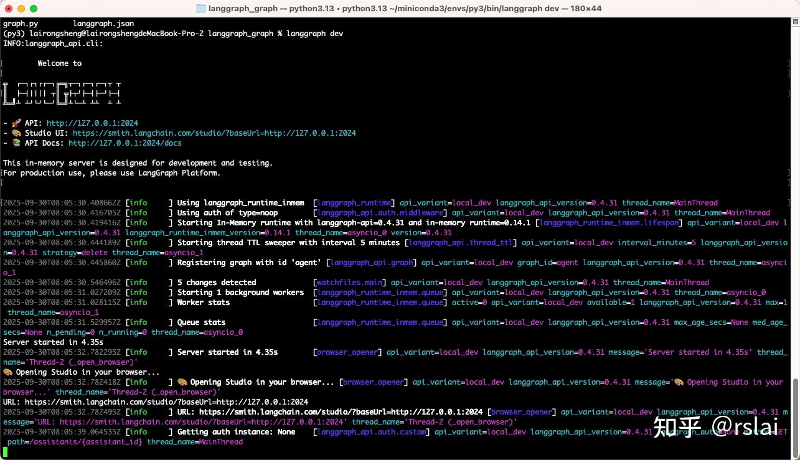This screenshot has height=460, width=800.
Task: Click the message 'Getting auth instance: None'
Action: click(237, 432)
